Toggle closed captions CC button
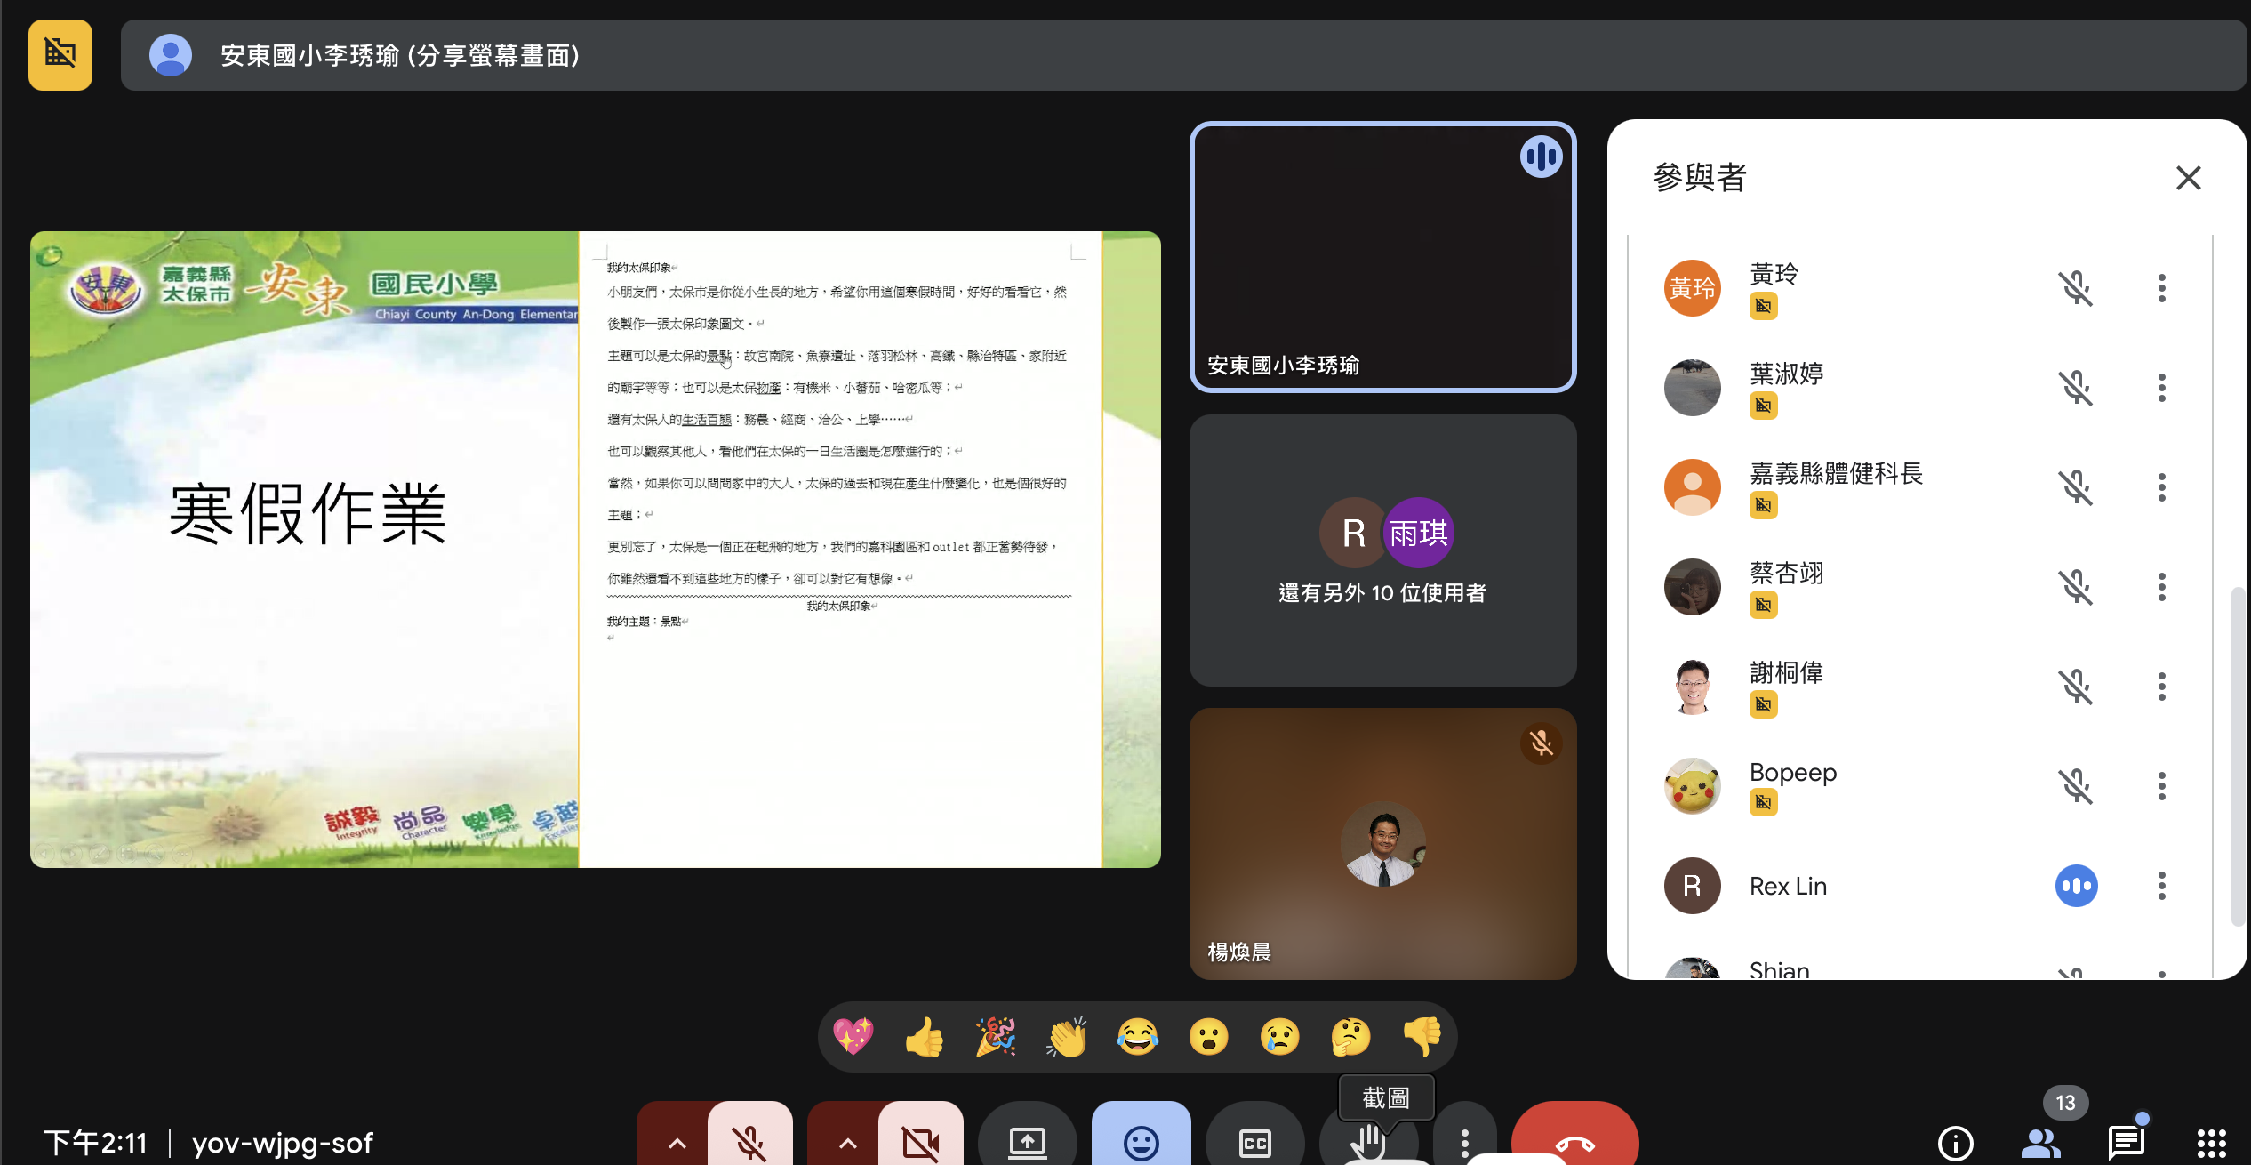 [1254, 1142]
